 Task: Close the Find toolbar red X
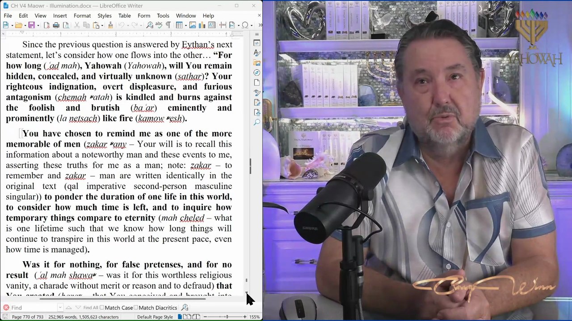tap(6, 308)
